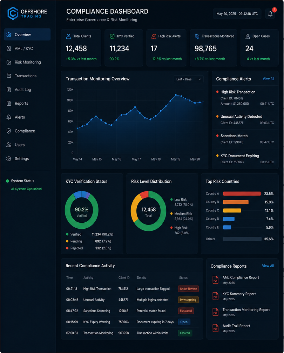Go to the Overview menu item
Image resolution: width=284 pixels, height=353 pixels.
[x=27, y=35]
